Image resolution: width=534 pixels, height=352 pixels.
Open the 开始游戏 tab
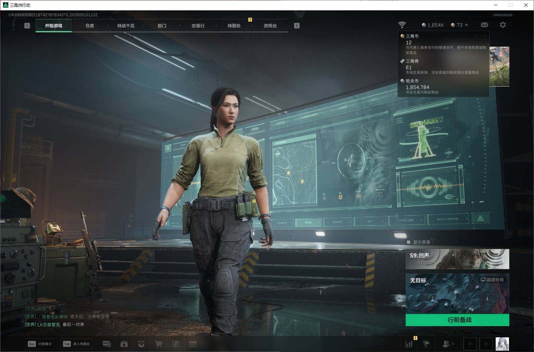(x=54, y=26)
